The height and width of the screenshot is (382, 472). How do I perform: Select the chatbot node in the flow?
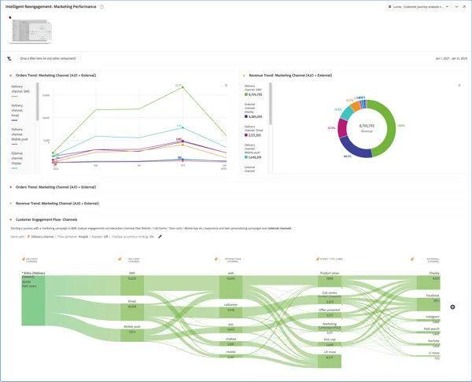230,343
